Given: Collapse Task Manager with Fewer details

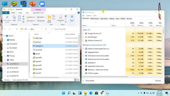Looking at the screenshot, I should click(x=89, y=81).
